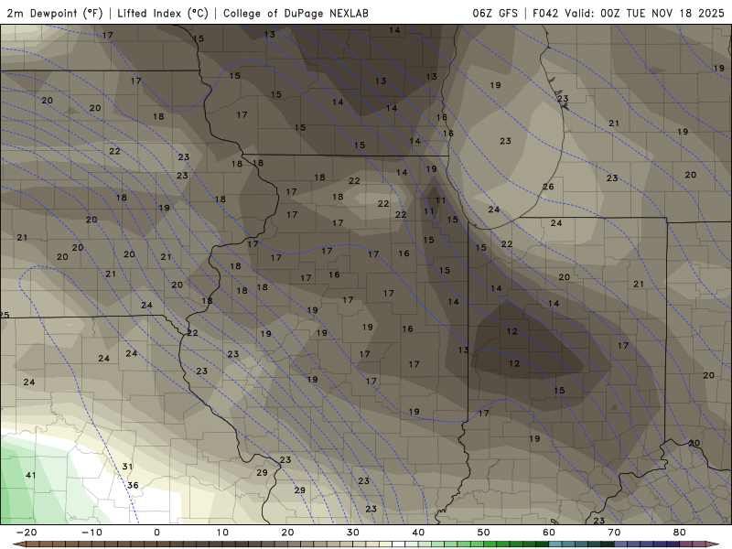The height and width of the screenshot is (549, 732).
Task: Click the dewpoint value 36 on the map
Action: click(133, 486)
